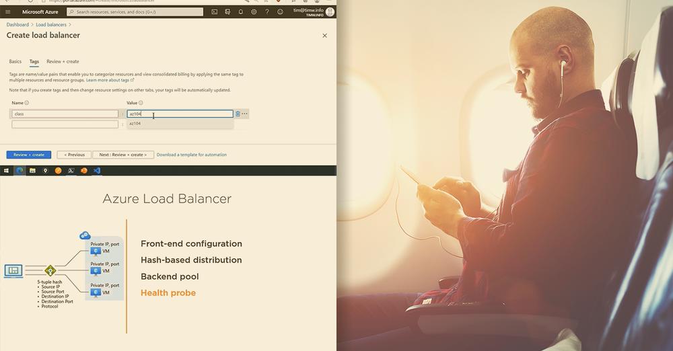Click the Front-end configuration text on slide
Image resolution: width=673 pixels, height=351 pixels.
(191, 243)
